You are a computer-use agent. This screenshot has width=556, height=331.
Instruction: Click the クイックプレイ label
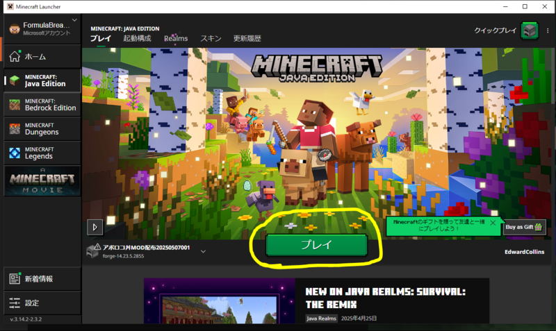[496, 31]
